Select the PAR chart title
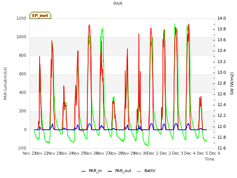This screenshot has width=237, height=178. pyautogui.click(x=118, y=4)
